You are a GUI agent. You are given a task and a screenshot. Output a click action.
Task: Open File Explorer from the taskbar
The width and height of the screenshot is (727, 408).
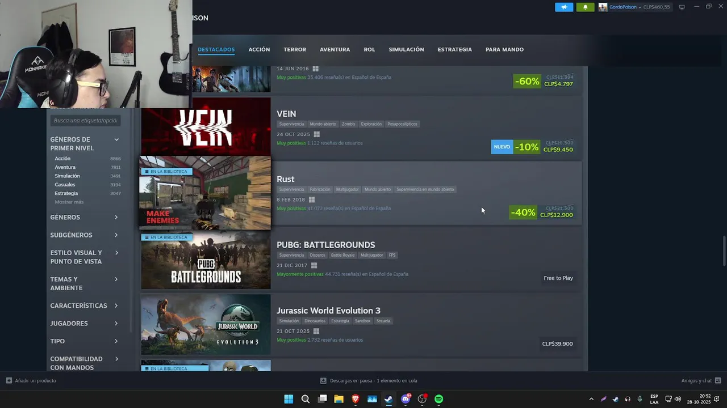(x=339, y=399)
